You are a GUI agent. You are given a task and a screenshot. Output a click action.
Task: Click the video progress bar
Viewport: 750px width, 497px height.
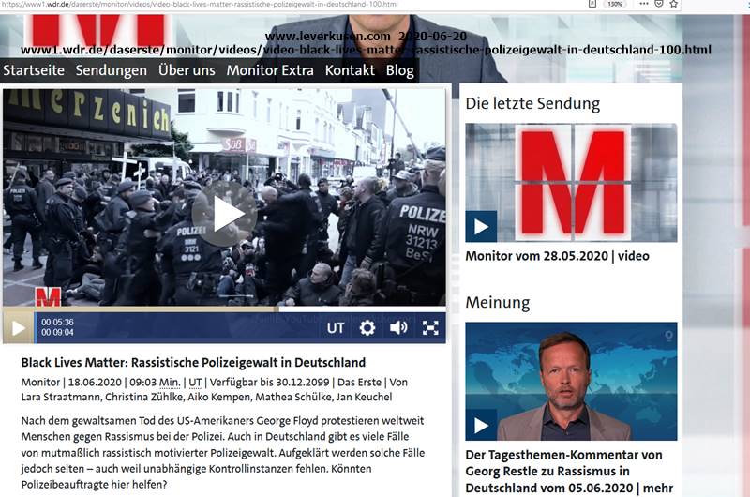coord(224,309)
